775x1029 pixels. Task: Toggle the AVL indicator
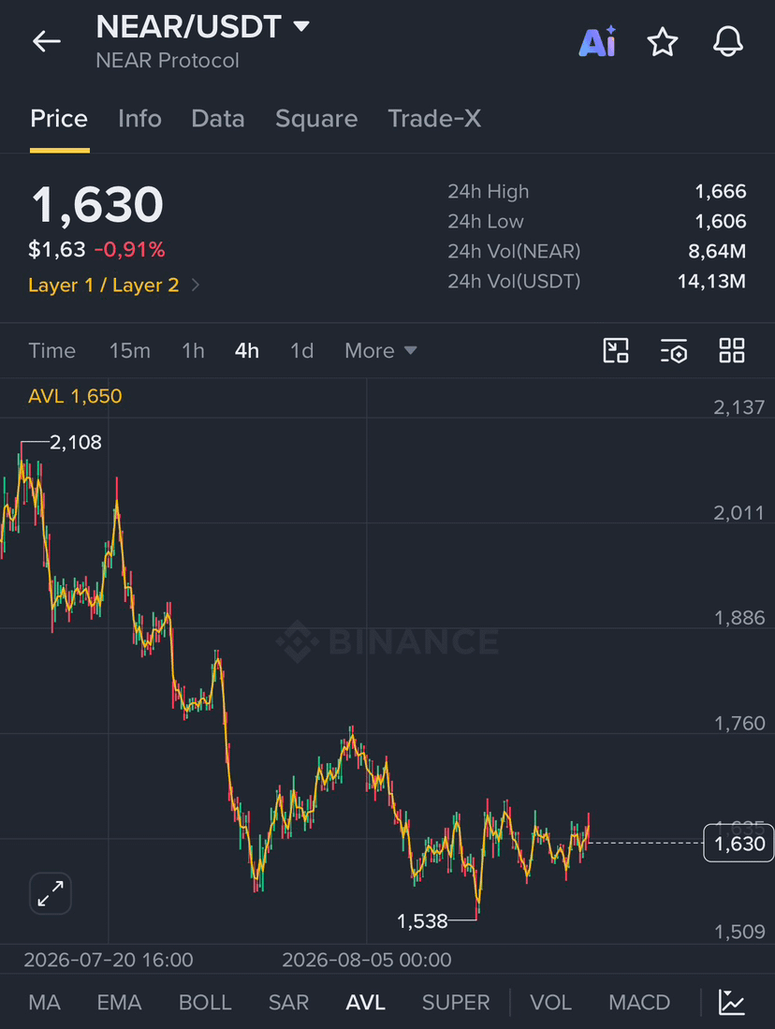click(x=366, y=1002)
